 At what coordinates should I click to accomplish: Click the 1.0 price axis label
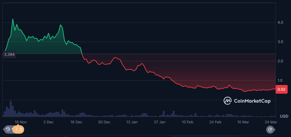coord(280,81)
